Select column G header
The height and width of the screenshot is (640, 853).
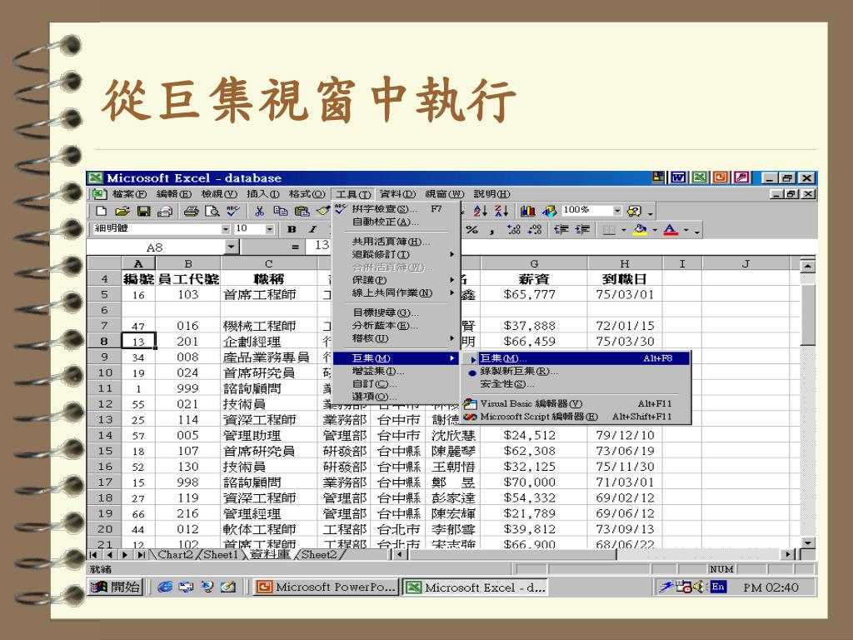(534, 263)
